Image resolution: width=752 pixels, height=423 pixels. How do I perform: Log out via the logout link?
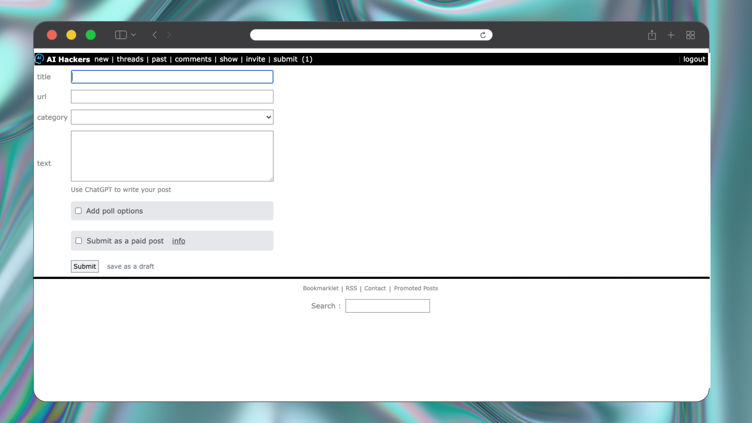pos(694,59)
